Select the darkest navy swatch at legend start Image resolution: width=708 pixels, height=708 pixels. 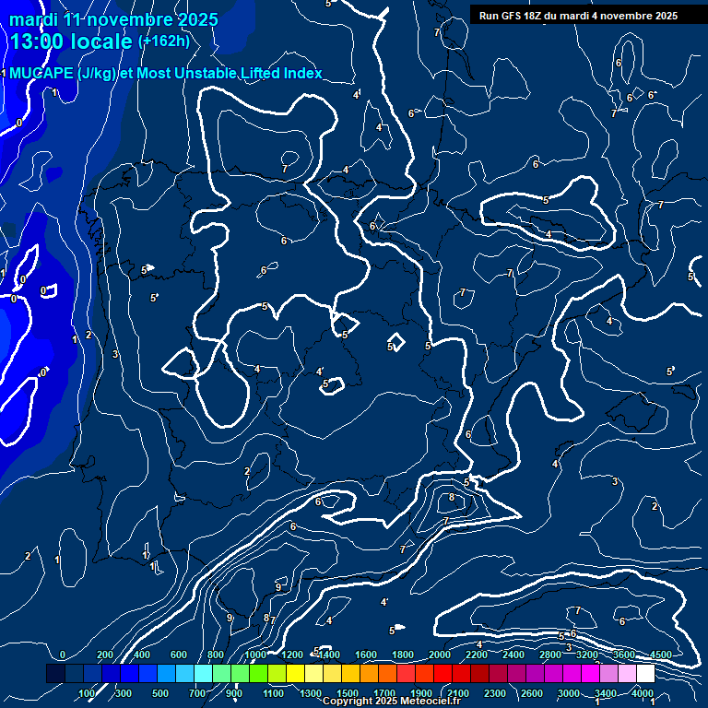coord(55,674)
